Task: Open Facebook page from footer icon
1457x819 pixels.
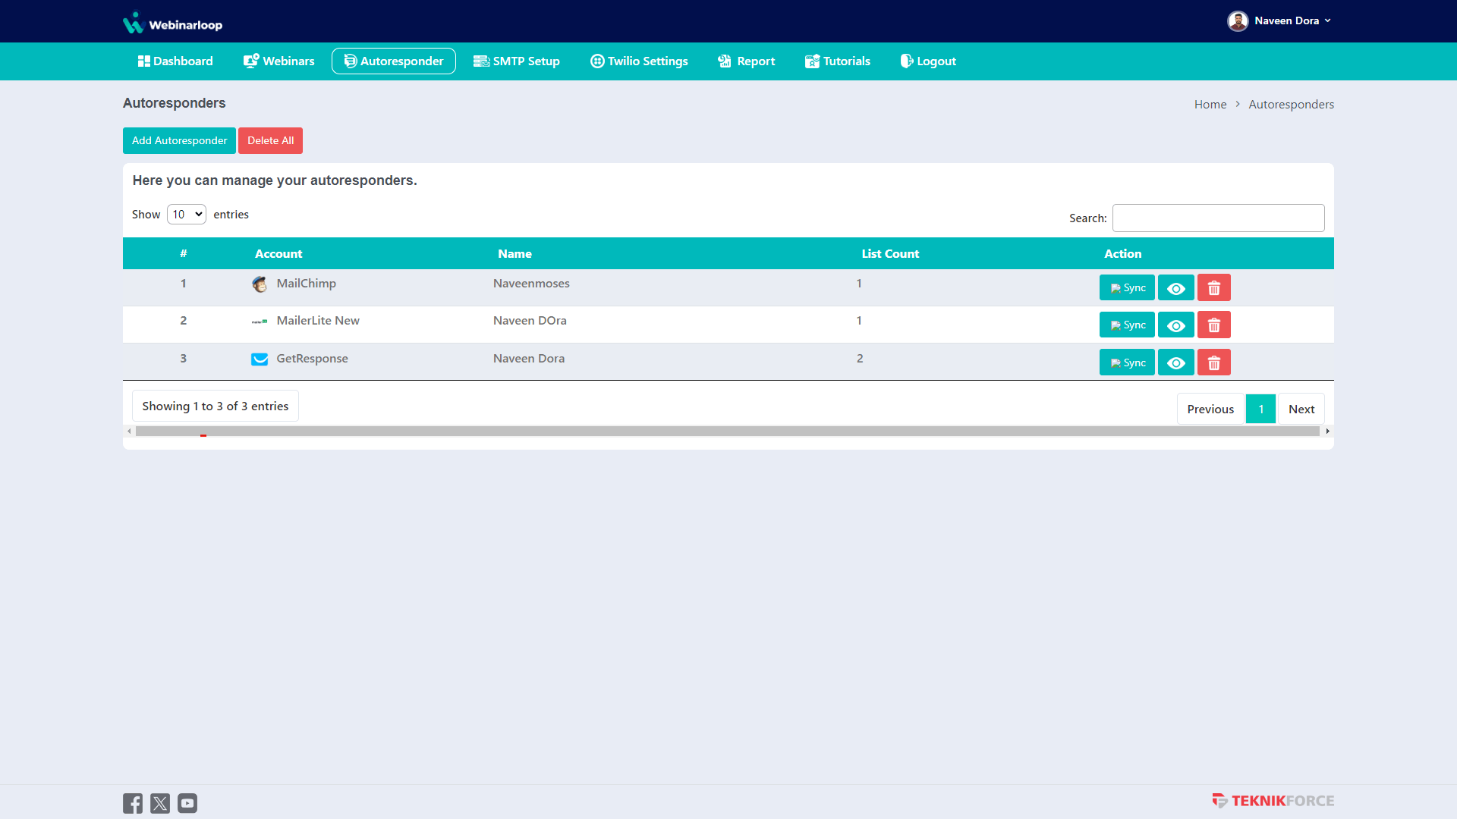Action: [133, 803]
